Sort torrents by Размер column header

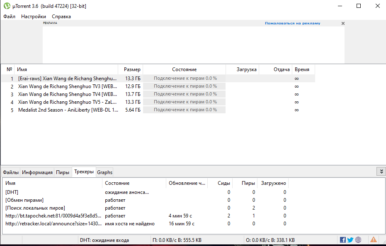tap(132, 69)
